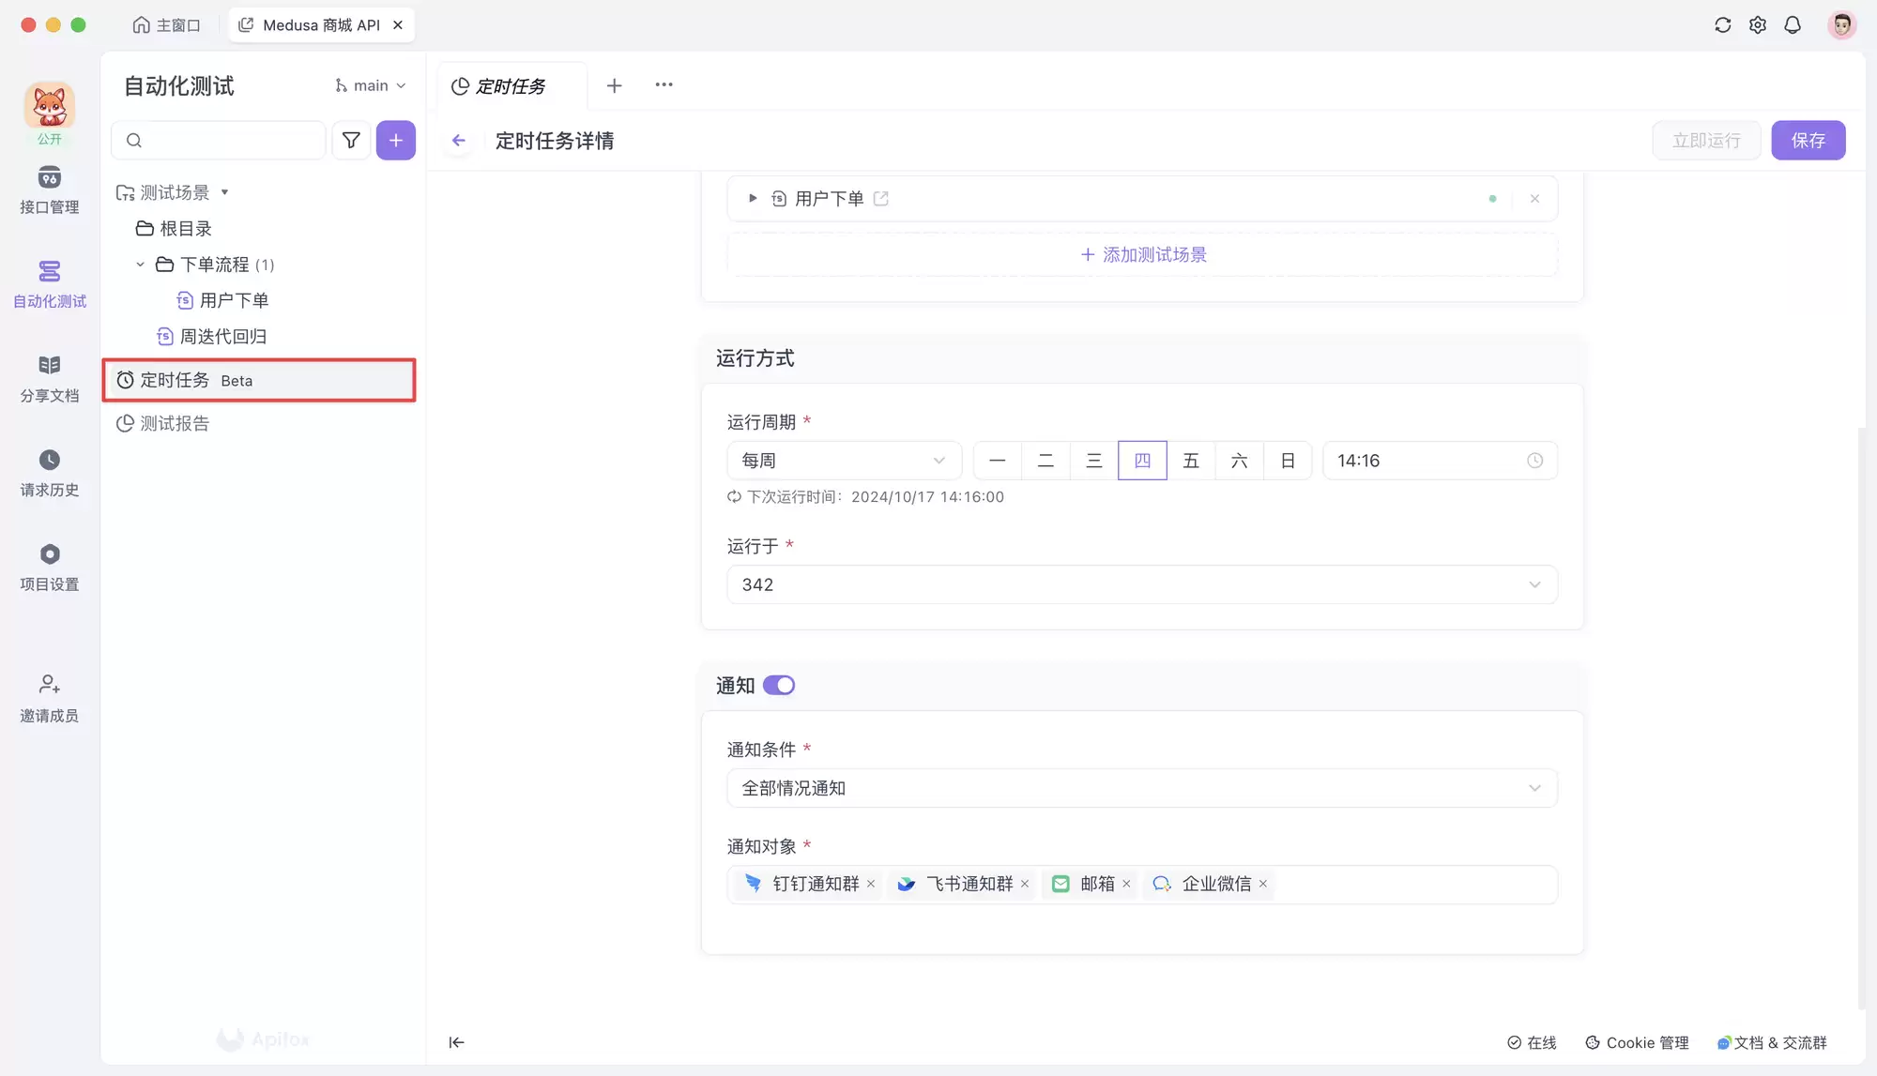Click the 14:16 time field
This screenshot has width=1877, height=1076.
click(1440, 461)
